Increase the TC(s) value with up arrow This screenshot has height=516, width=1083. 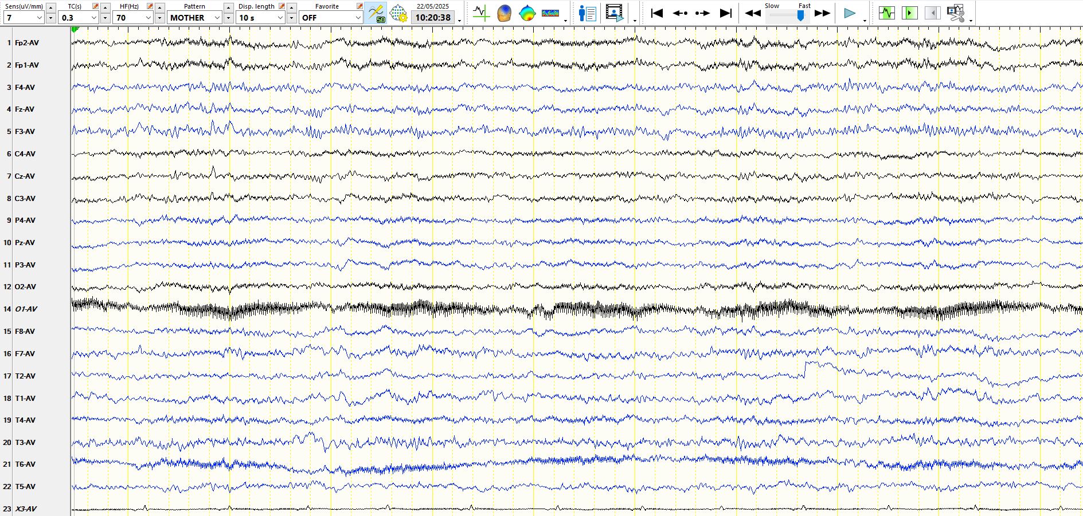click(105, 7)
